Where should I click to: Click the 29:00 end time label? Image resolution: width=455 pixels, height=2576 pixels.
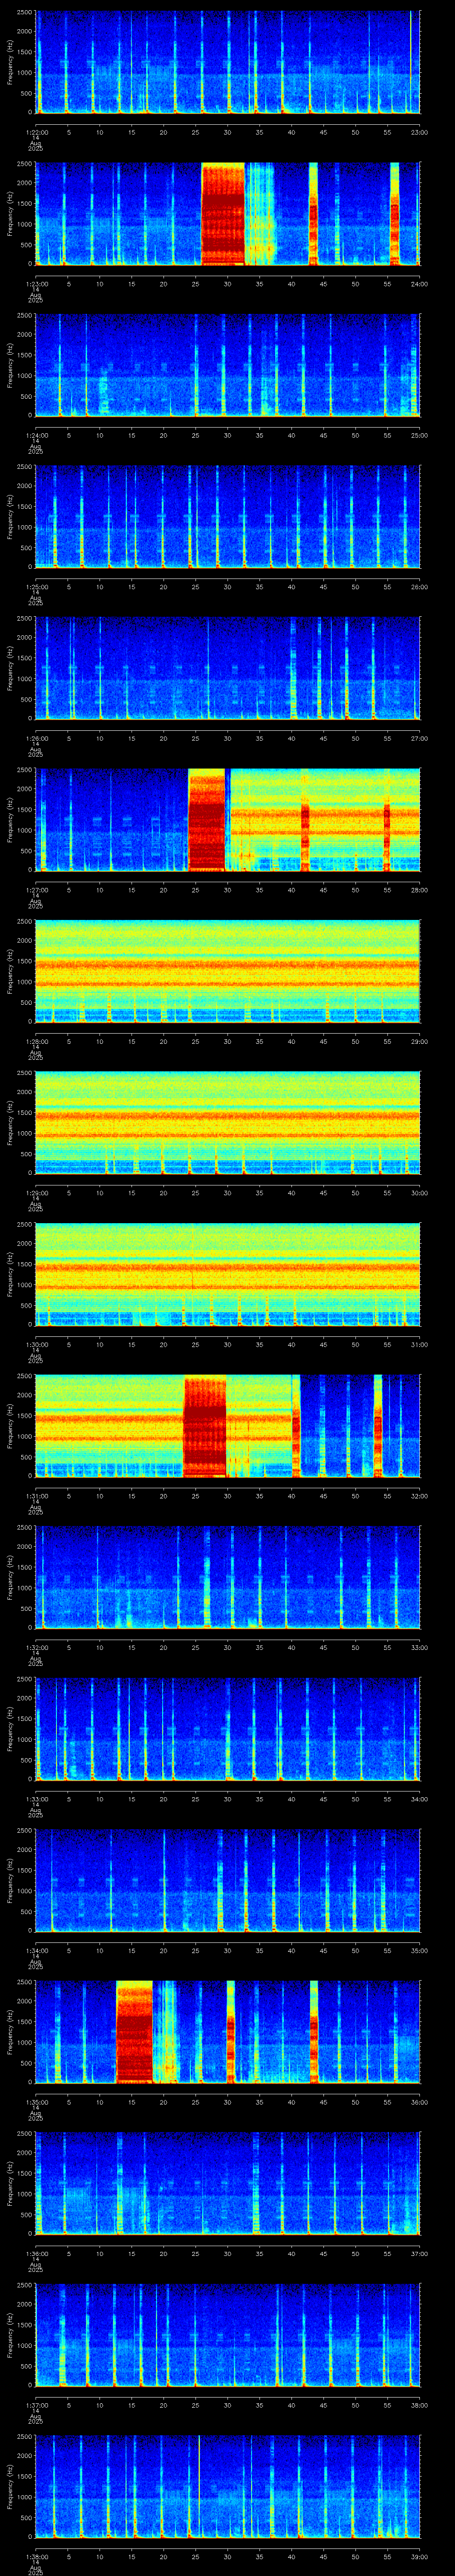(x=419, y=1042)
